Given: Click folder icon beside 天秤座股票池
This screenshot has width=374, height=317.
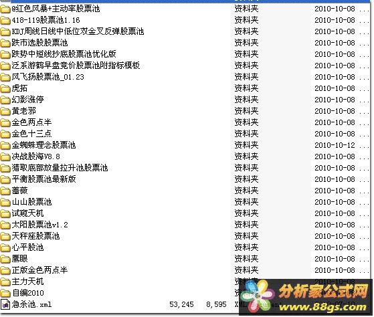Looking at the screenshot, I should click(x=5, y=237).
